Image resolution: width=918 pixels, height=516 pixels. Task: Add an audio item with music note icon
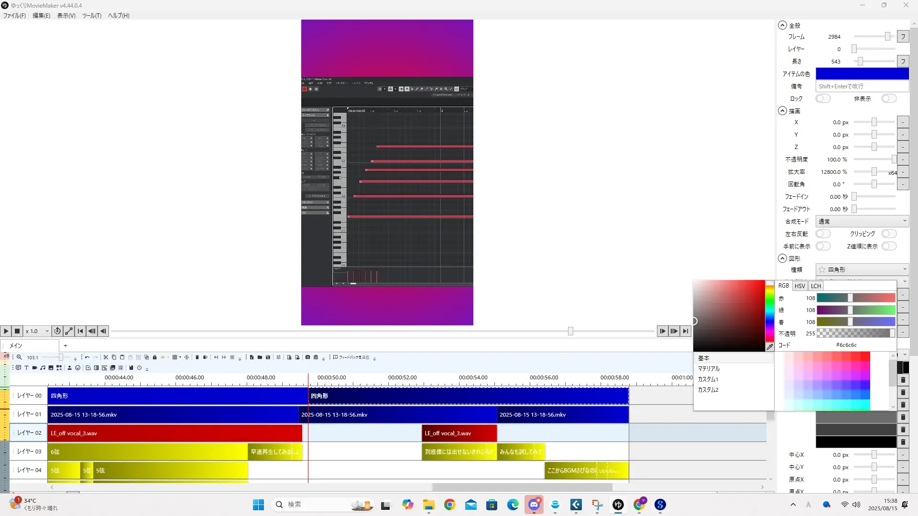[x=43, y=367]
